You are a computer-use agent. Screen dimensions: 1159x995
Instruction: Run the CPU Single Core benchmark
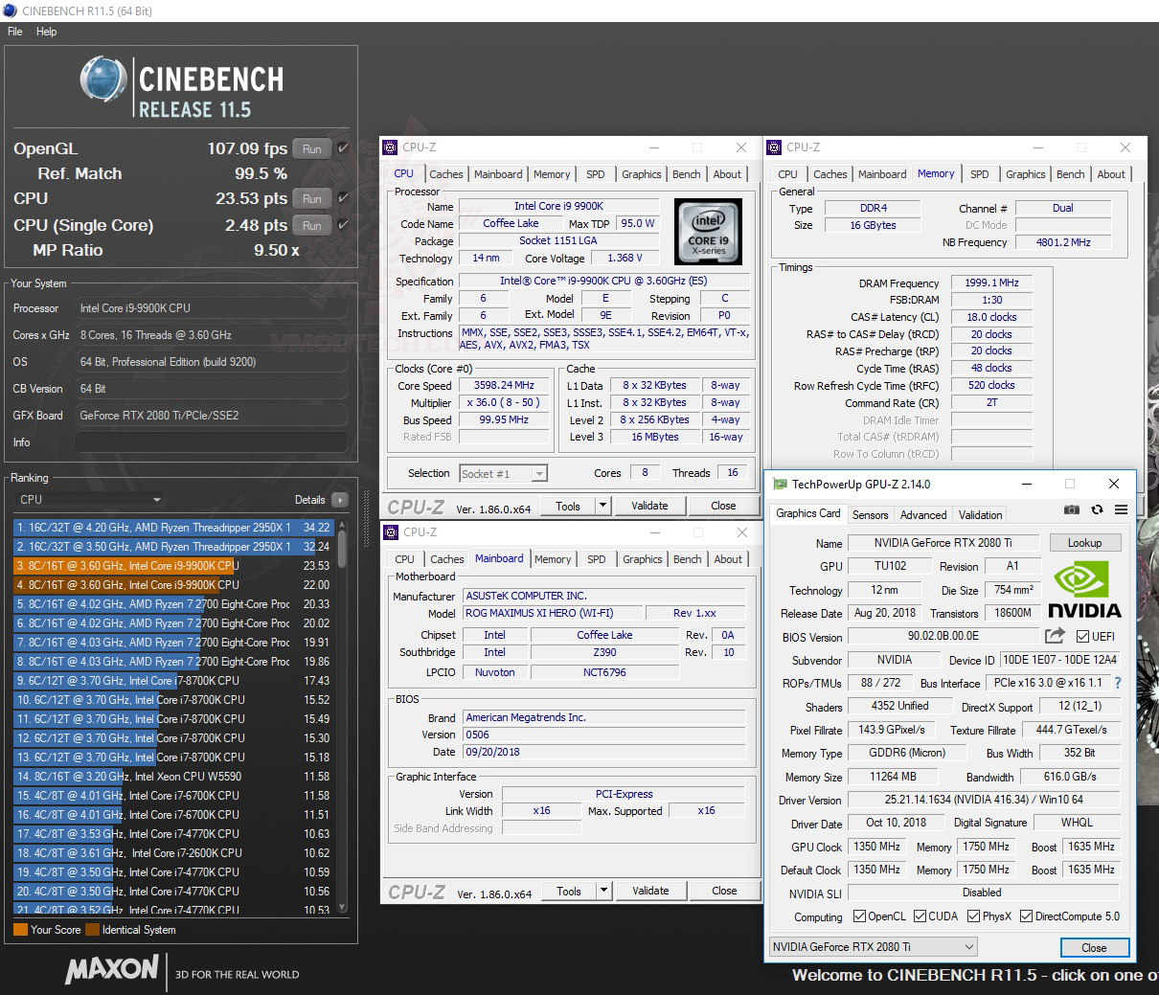click(x=312, y=225)
